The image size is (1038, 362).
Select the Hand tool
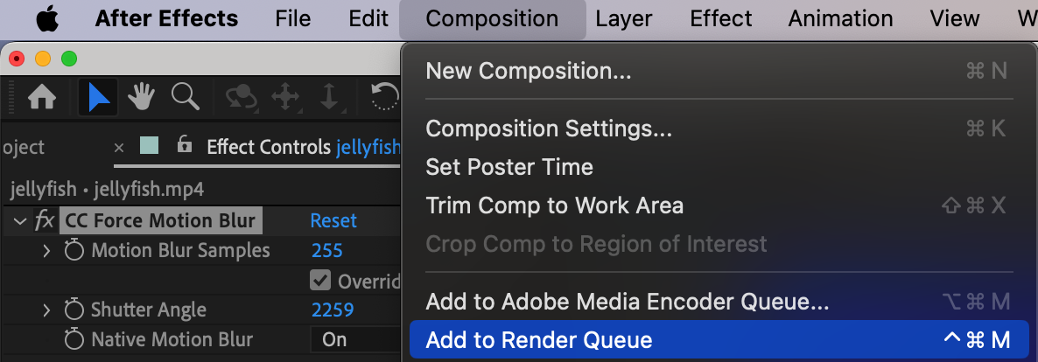(x=142, y=98)
